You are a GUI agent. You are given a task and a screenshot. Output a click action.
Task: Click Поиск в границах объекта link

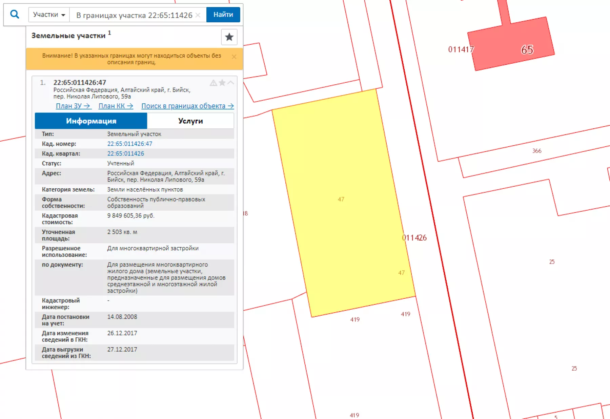(x=187, y=106)
